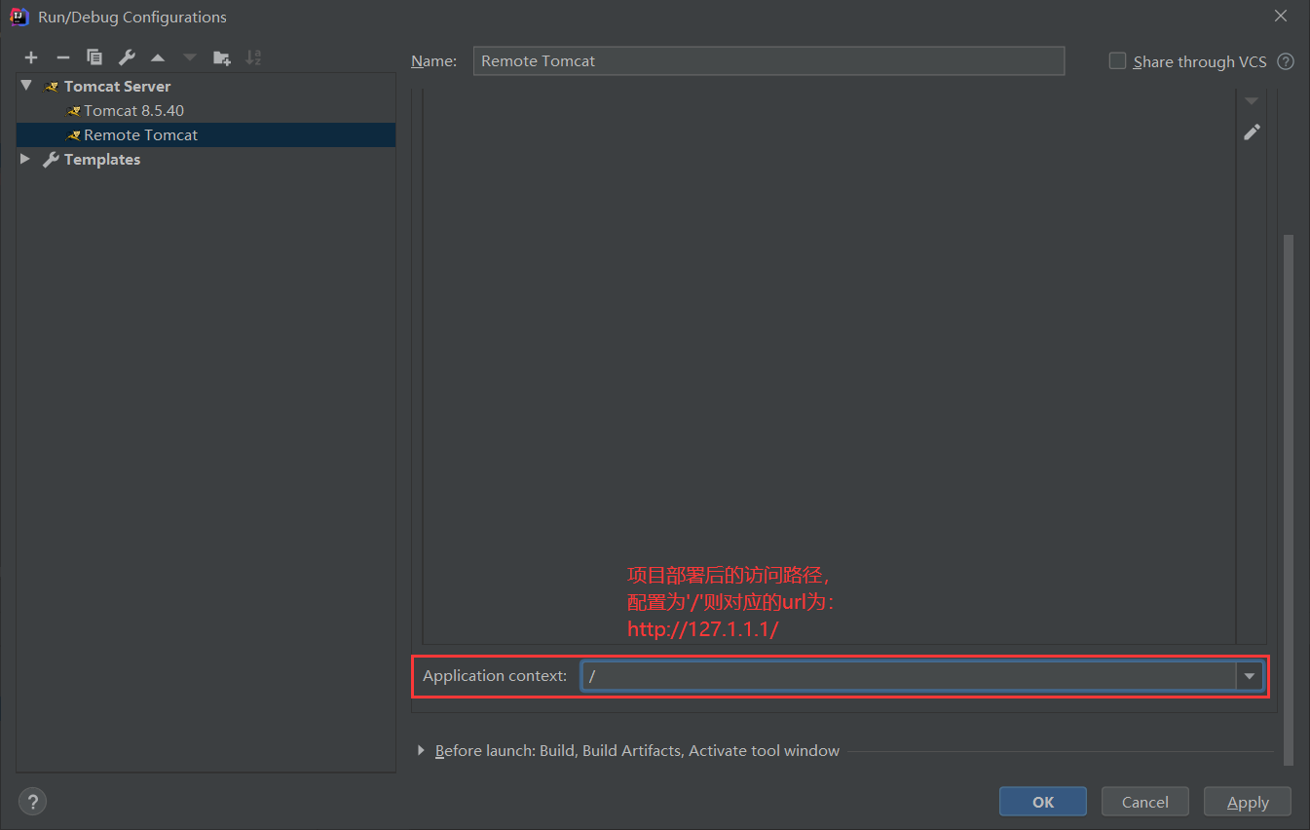Close the Run/Debug Configurations dialog

[1281, 16]
